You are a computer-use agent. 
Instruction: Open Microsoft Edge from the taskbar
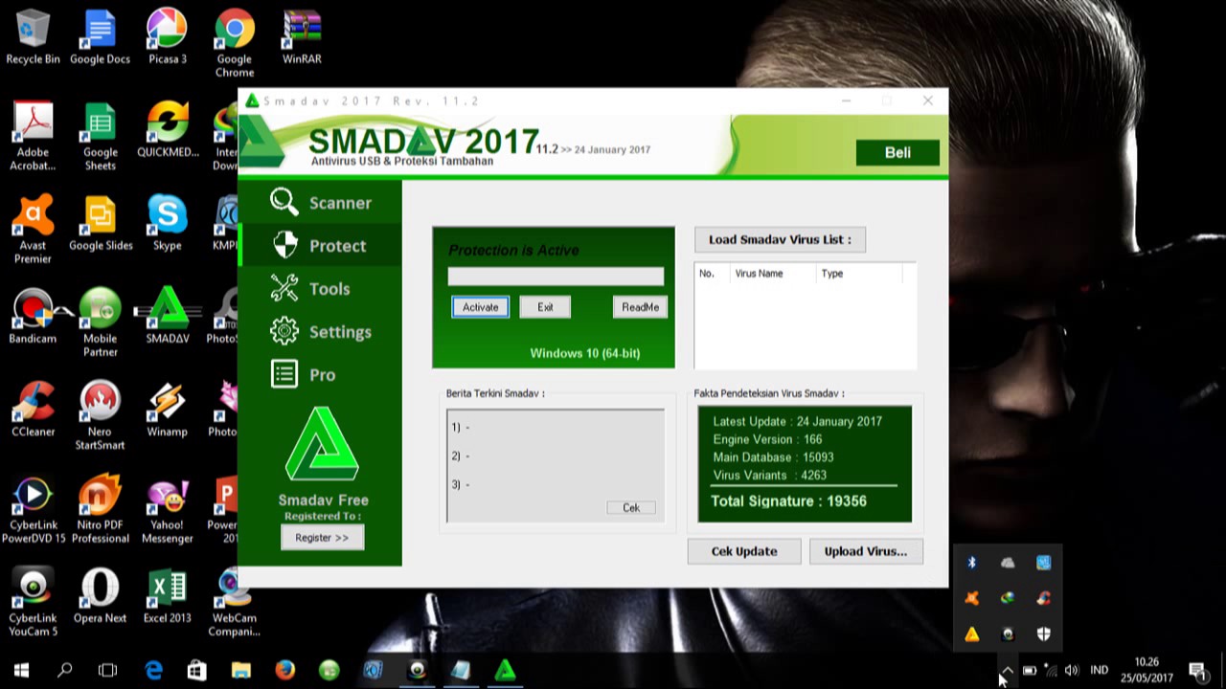153,670
